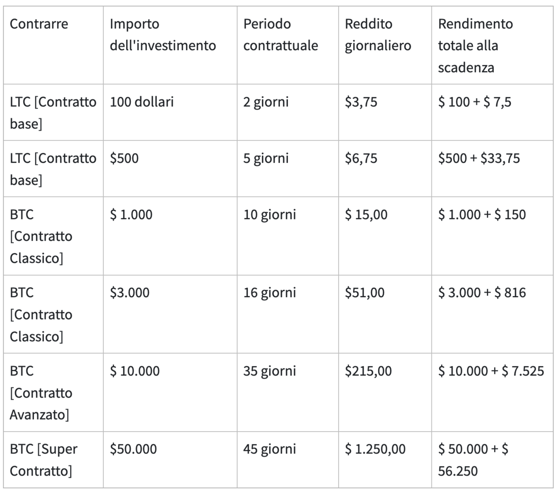The width and height of the screenshot is (559, 494).
Task: Click the Contrarre column header
Action: [x=39, y=24]
